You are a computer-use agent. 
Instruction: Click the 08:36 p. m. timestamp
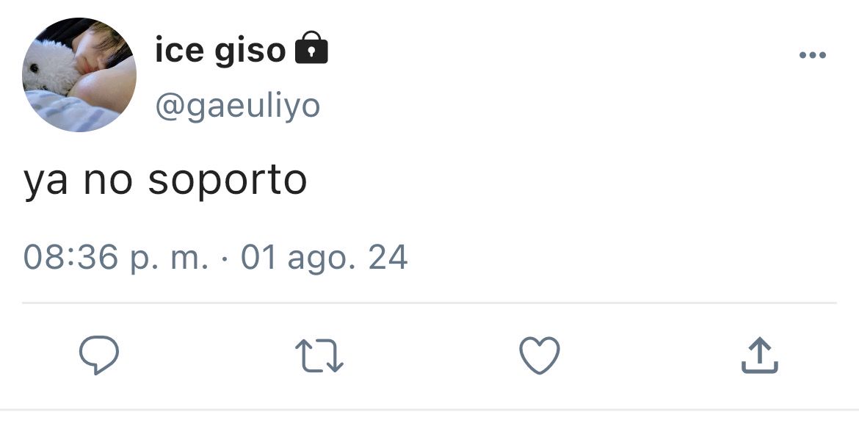(x=115, y=258)
